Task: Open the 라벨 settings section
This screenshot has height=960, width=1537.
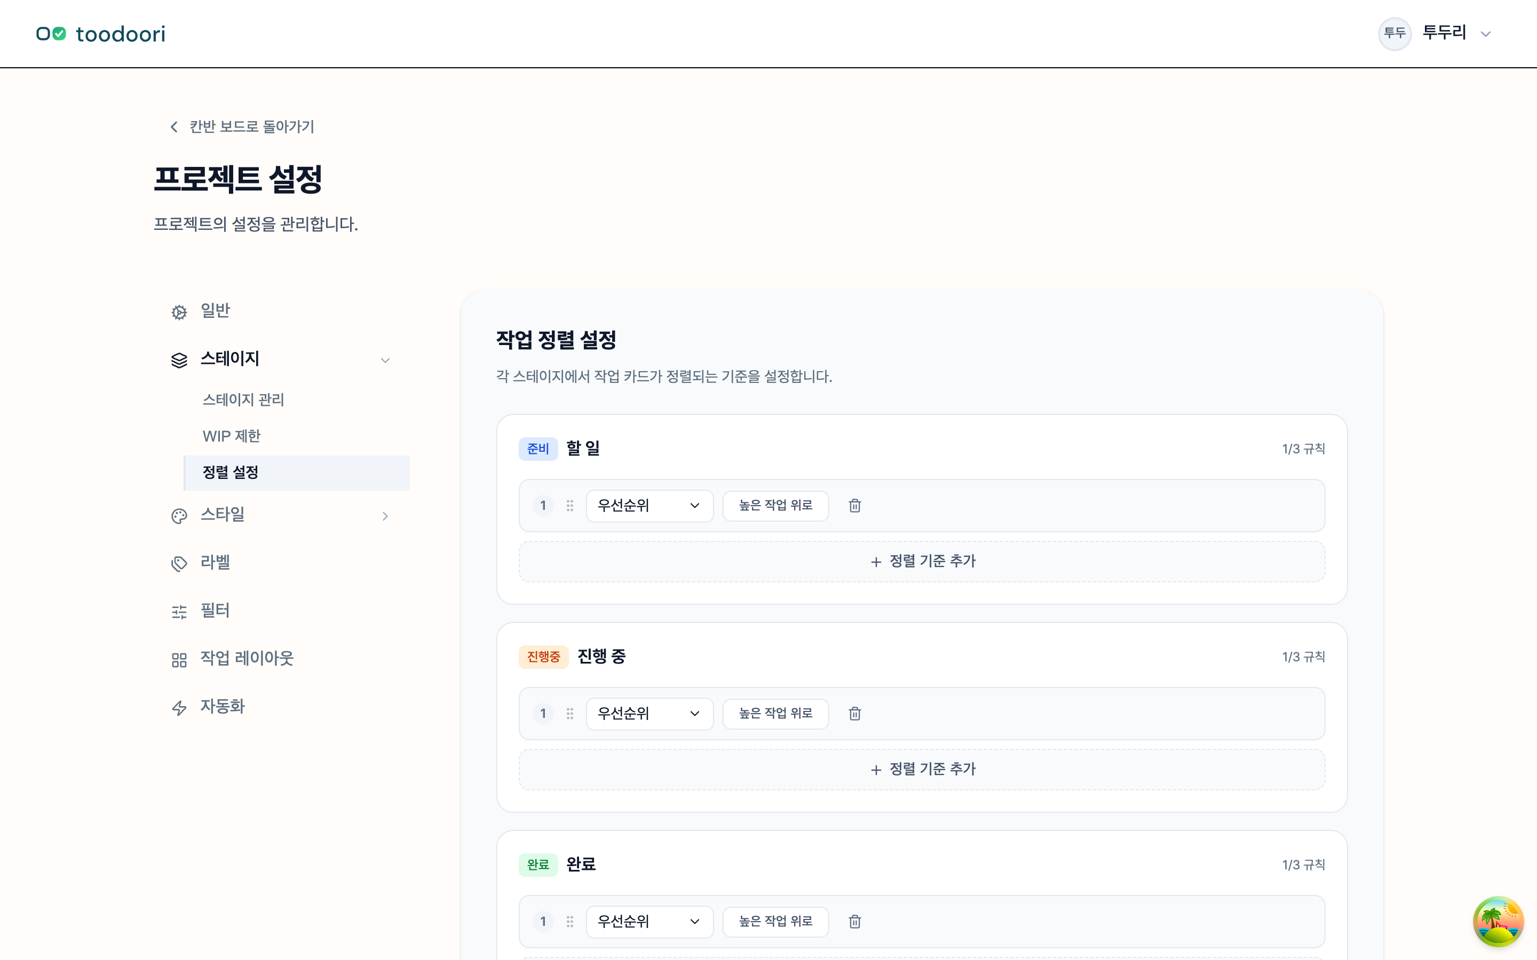Action: coord(281,563)
